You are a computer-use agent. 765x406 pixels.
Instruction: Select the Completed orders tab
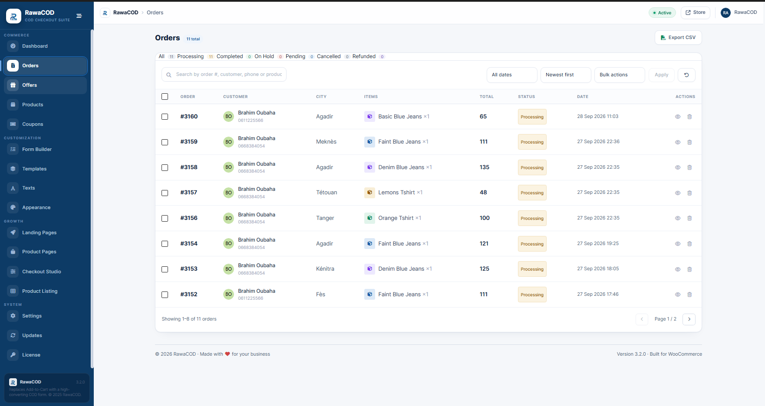[x=234, y=56]
